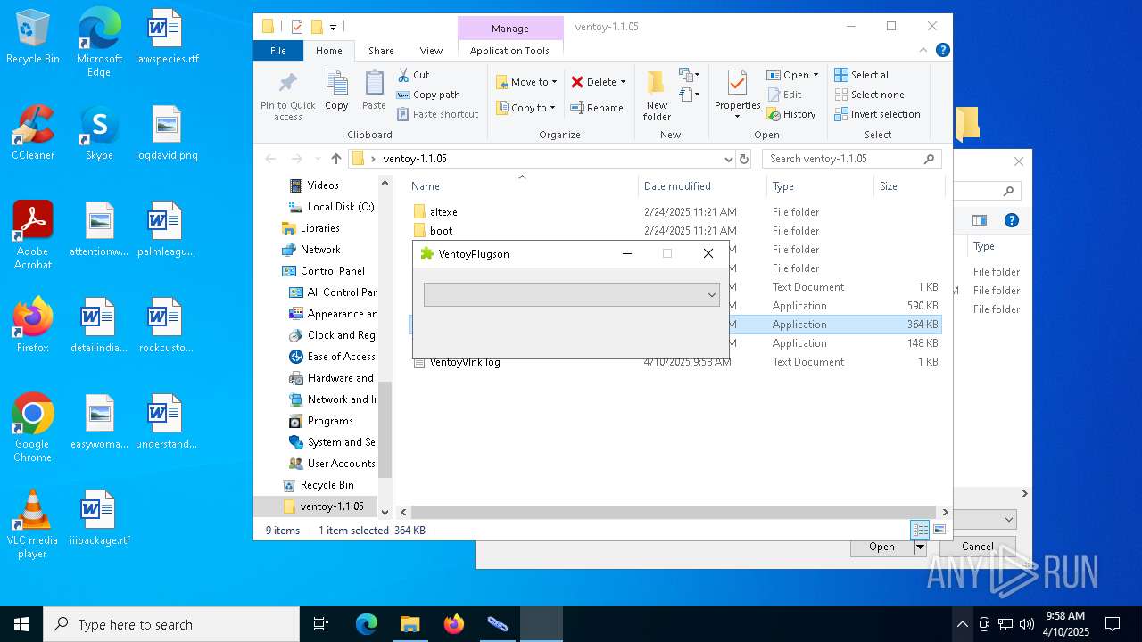This screenshot has height=642, width=1142.
Task: Collapse the ribbon with chevron
Action: [x=924, y=51]
